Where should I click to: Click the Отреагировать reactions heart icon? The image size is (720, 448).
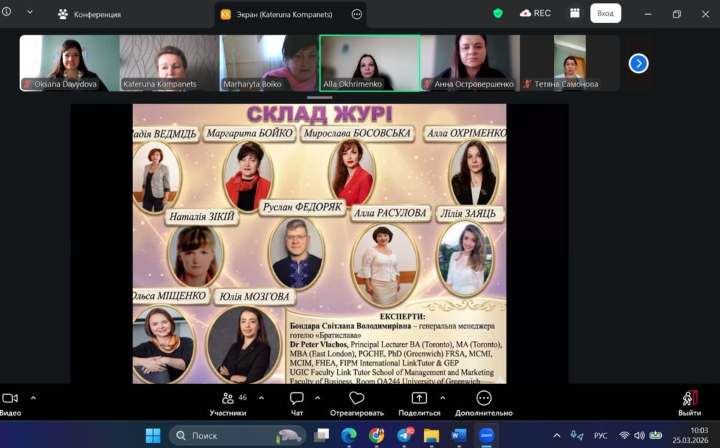tap(356, 403)
